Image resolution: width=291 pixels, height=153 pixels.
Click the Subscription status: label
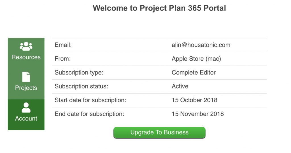tap(81, 86)
